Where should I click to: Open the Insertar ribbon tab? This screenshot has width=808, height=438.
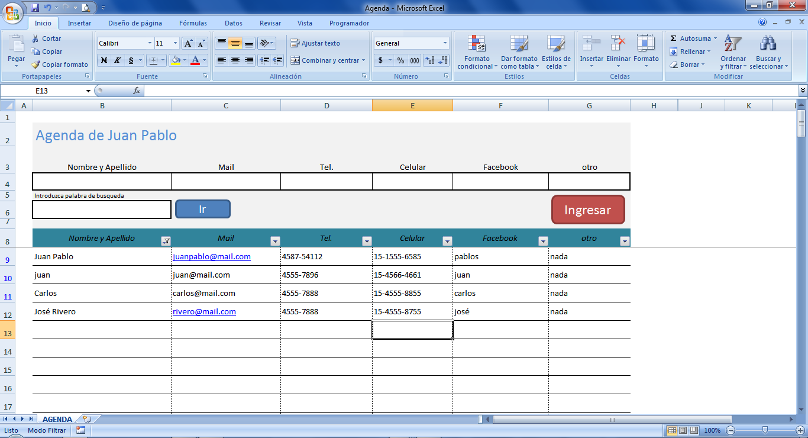(79, 23)
